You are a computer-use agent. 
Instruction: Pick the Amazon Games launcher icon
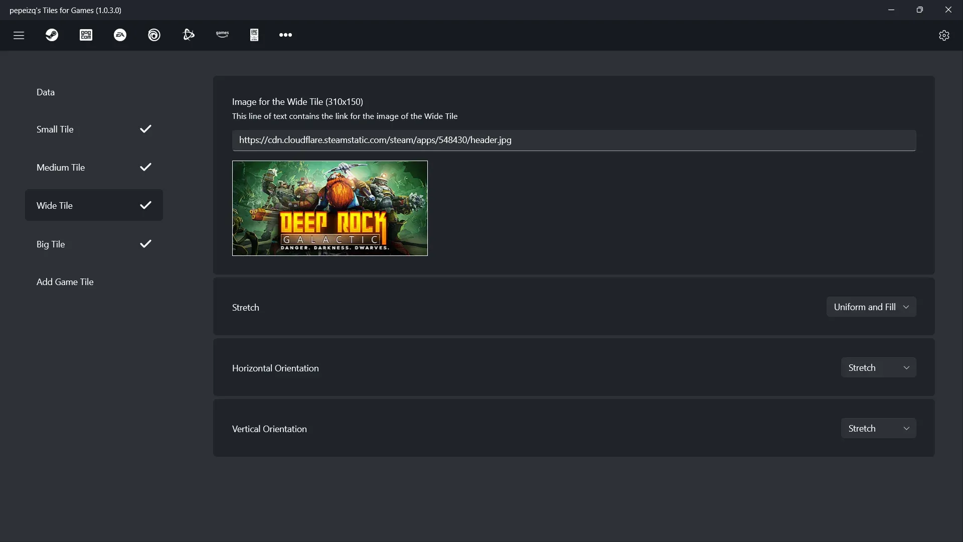pyautogui.click(x=222, y=35)
